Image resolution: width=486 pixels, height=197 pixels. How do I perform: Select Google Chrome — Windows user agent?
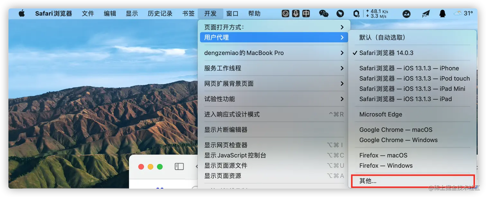(x=412, y=140)
